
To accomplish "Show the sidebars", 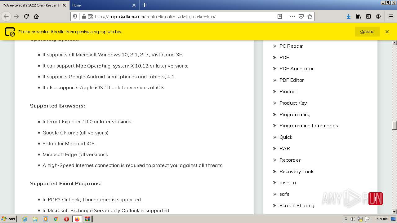I will click(x=368, y=16).
